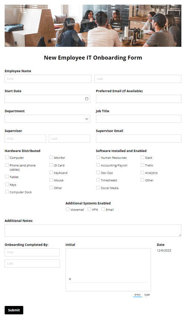The height and width of the screenshot is (319, 186).
Task: Select the Additional Notes text area
Action: coord(93,231)
